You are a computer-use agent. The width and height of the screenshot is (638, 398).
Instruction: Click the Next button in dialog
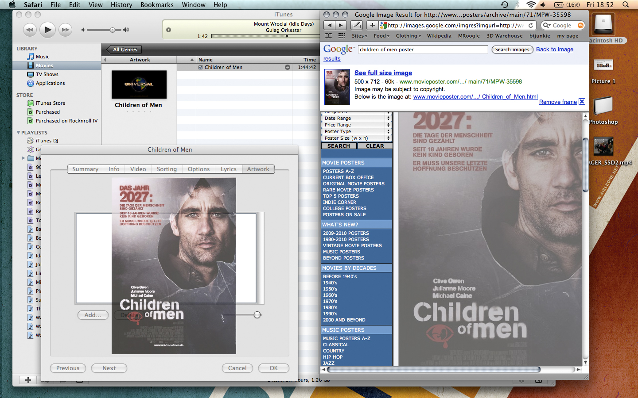[109, 368]
